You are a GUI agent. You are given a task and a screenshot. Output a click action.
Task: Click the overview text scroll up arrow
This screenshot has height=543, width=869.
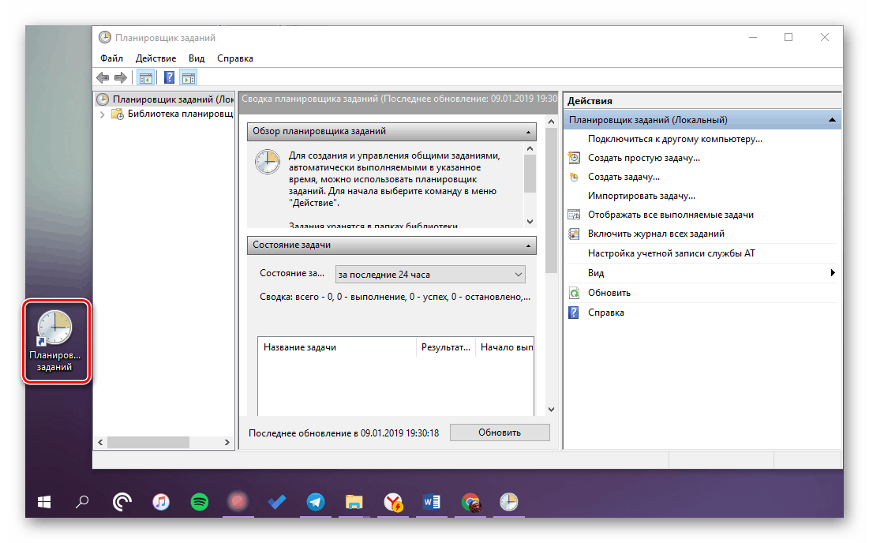point(530,148)
